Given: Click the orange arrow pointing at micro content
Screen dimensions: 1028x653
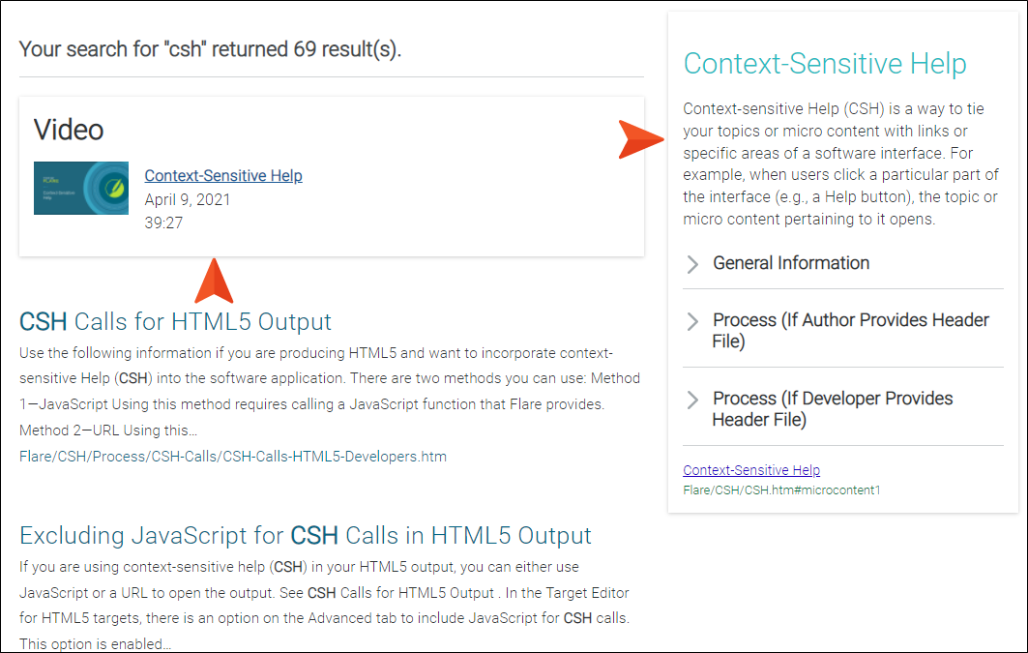Looking at the screenshot, I should pyautogui.click(x=640, y=139).
